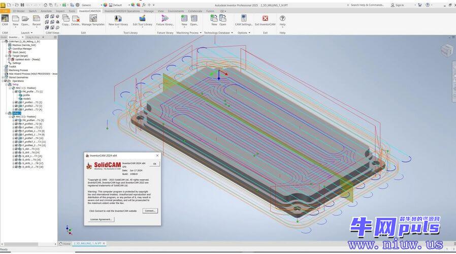Open the Technology Database panel dropdown
Image resolution: width=456 pixels, height=254 pixels.
232,33
